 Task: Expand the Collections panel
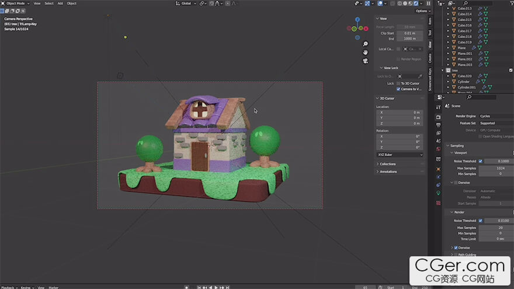click(x=387, y=164)
